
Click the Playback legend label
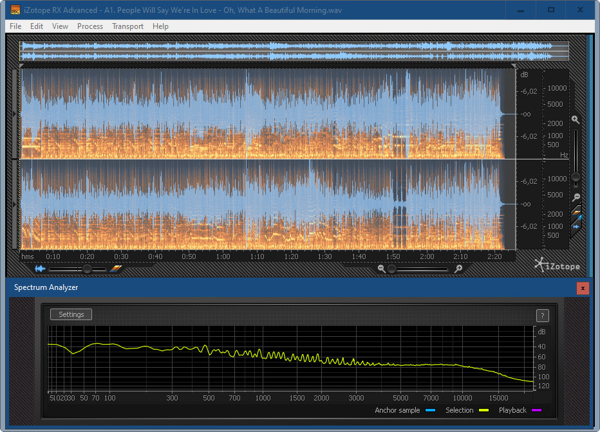tap(512, 410)
